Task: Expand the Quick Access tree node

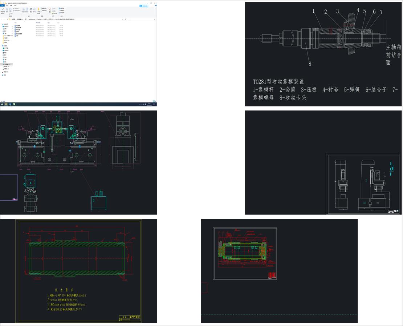Action: (2, 24)
